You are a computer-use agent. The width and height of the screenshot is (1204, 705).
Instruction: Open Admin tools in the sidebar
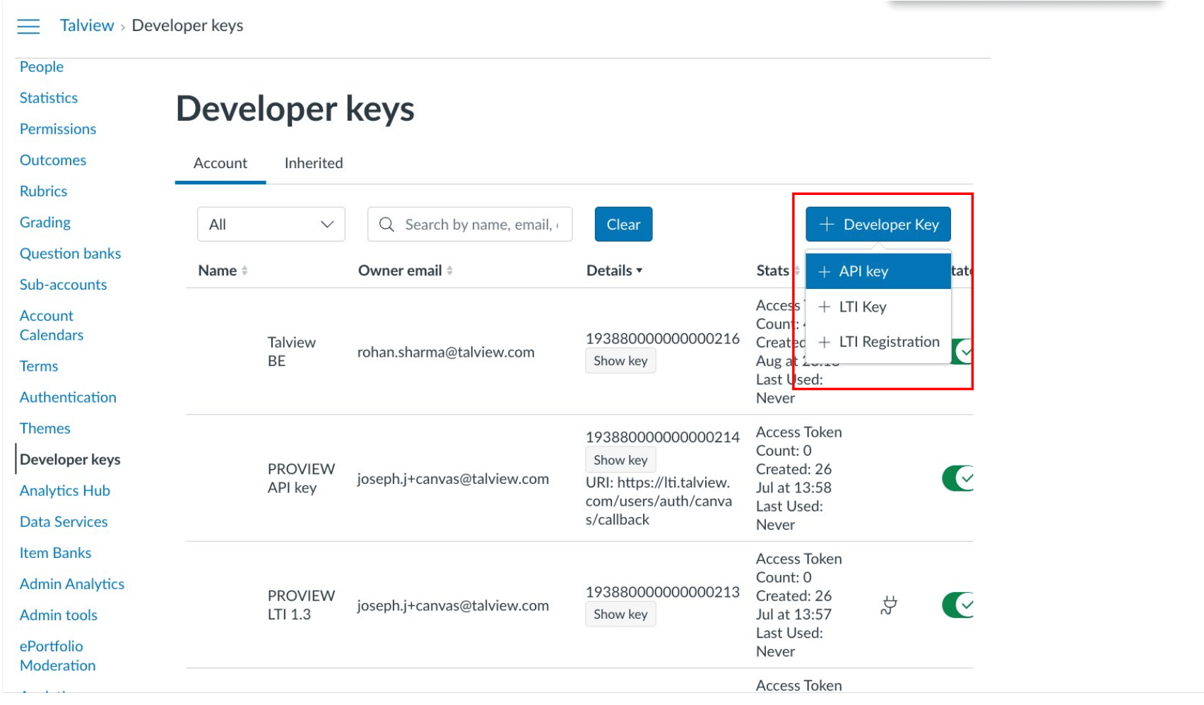(59, 615)
